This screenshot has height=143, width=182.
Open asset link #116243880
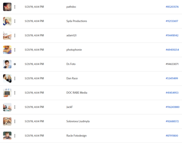click(173, 107)
